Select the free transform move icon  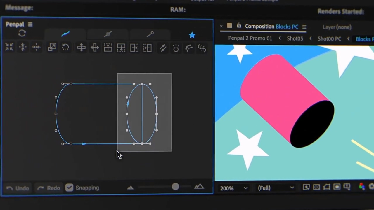81,48
